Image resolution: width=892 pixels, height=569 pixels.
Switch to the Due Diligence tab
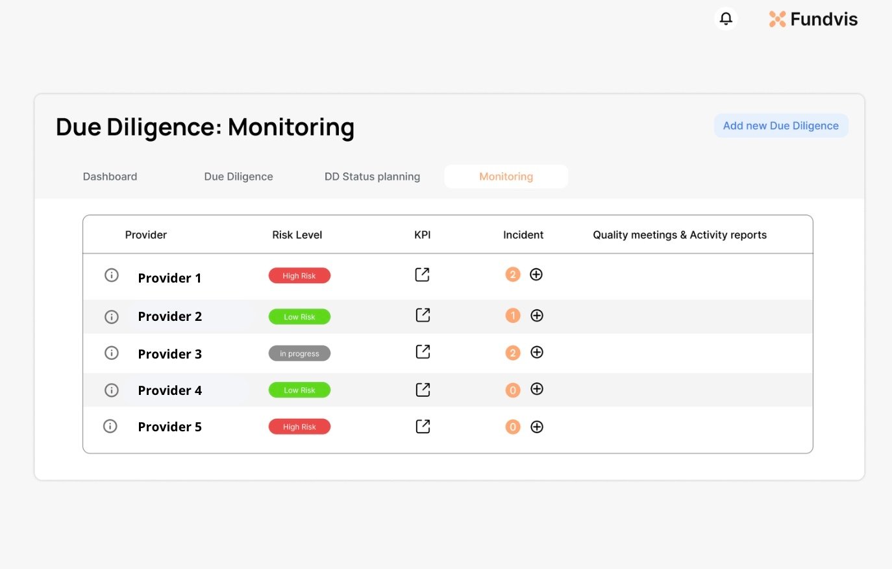238,177
